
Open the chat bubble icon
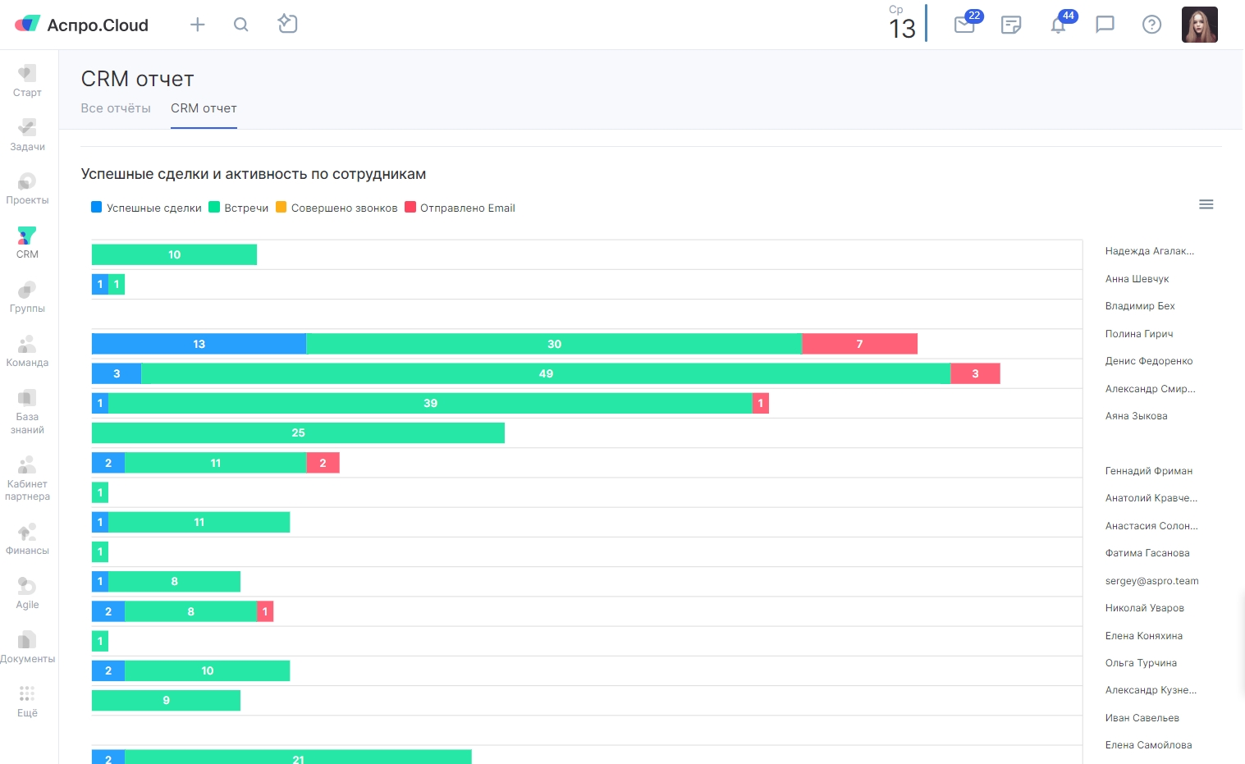1105,25
